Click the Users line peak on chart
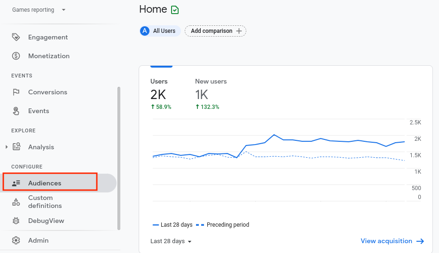The width and height of the screenshot is (439, 253). coord(274,135)
